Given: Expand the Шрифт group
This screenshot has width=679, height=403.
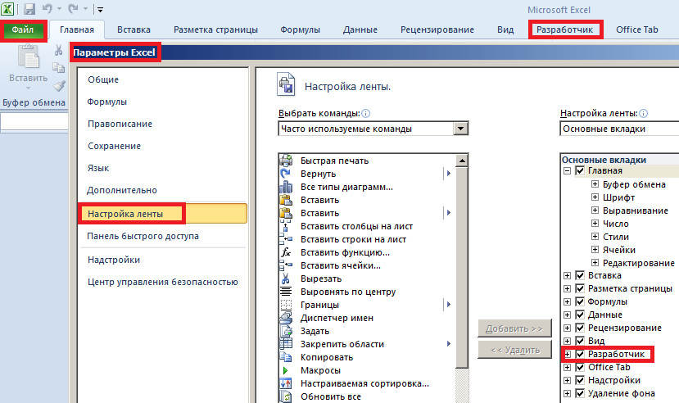Looking at the screenshot, I should 595,197.
